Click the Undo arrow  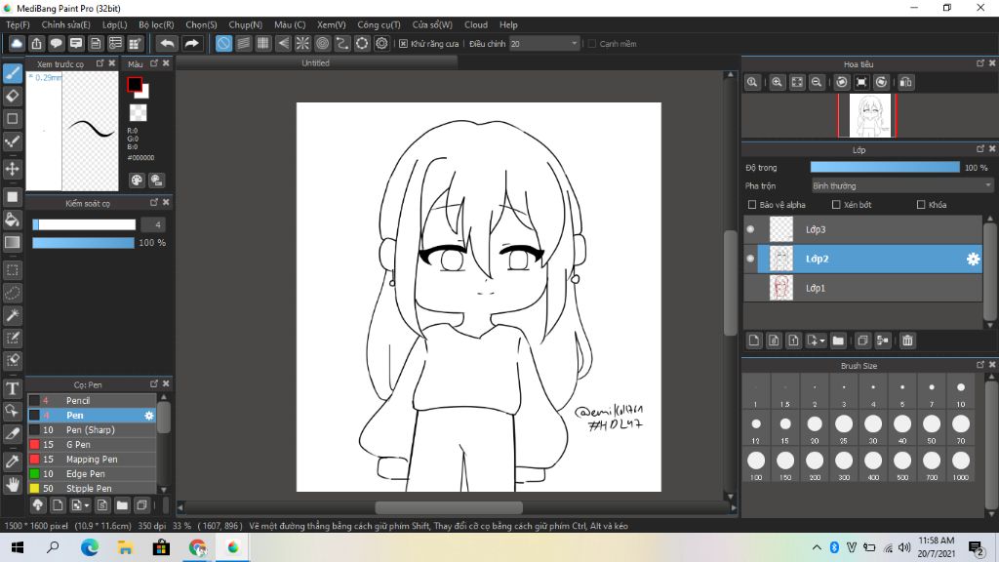point(167,43)
